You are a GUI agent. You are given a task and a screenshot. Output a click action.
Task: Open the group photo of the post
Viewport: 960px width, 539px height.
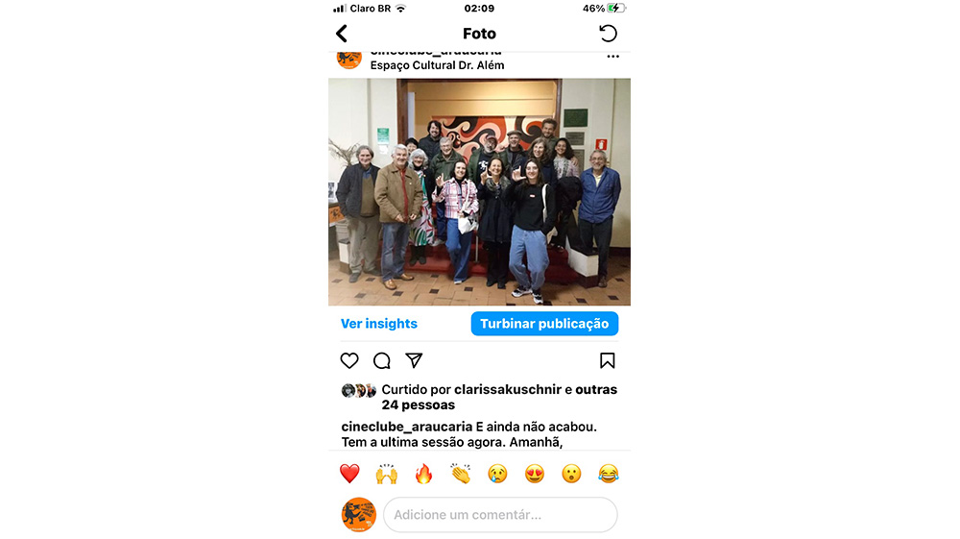(x=479, y=192)
